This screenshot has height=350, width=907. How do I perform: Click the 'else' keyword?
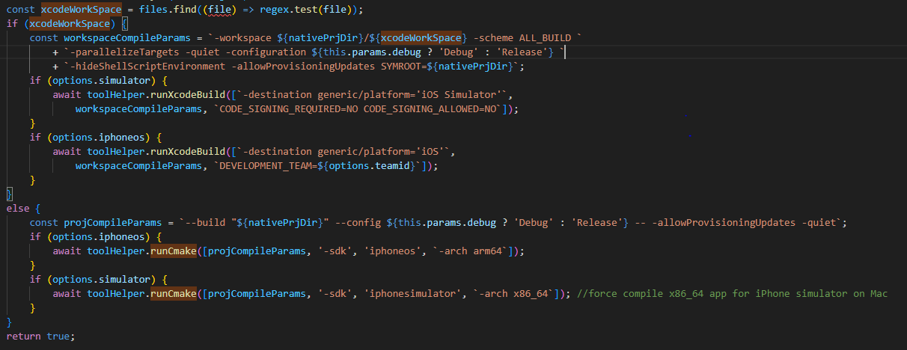(x=18, y=208)
